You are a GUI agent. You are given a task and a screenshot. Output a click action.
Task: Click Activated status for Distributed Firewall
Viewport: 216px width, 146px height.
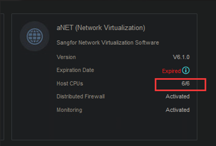pos(177,97)
